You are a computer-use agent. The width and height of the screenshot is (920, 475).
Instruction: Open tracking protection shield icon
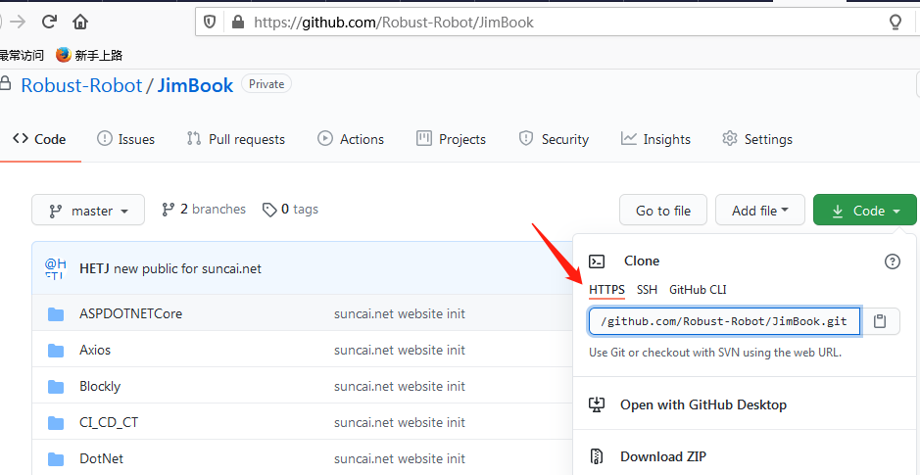[210, 23]
